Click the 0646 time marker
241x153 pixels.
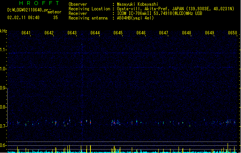[x=141, y=33]
